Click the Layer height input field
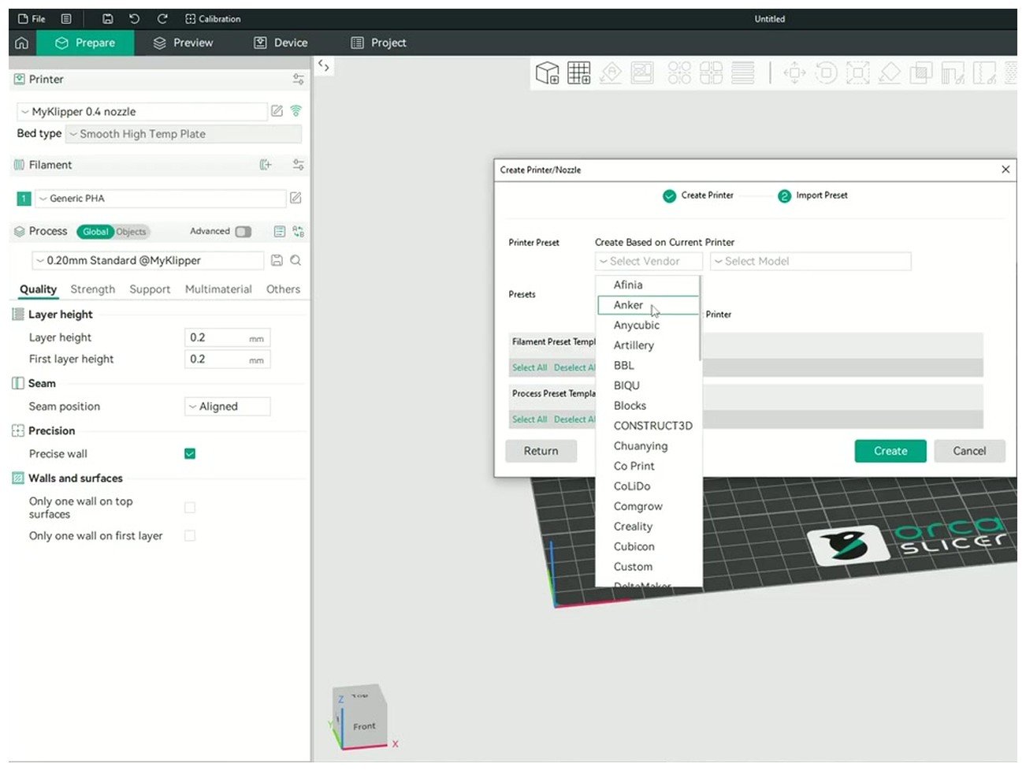 (227, 337)
